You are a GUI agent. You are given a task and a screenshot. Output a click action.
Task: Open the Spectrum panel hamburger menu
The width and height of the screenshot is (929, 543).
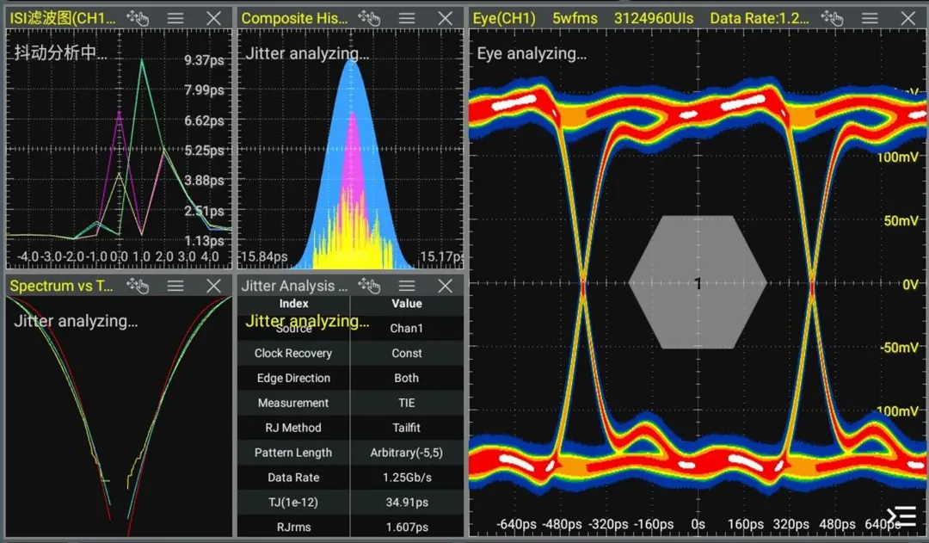pos(175,286)
